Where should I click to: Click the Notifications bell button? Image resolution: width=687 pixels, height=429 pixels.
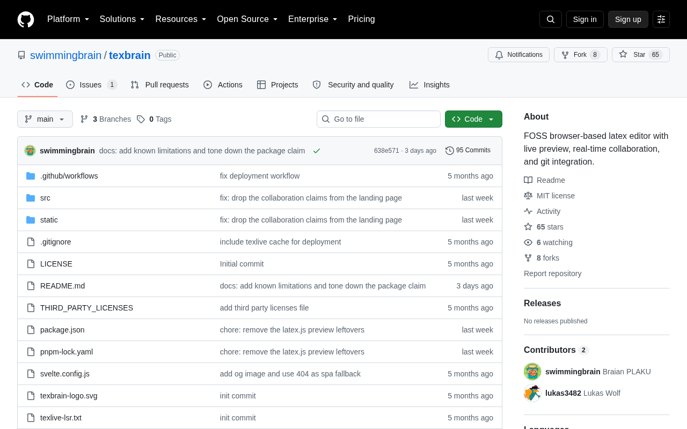(x=518, y=55)
